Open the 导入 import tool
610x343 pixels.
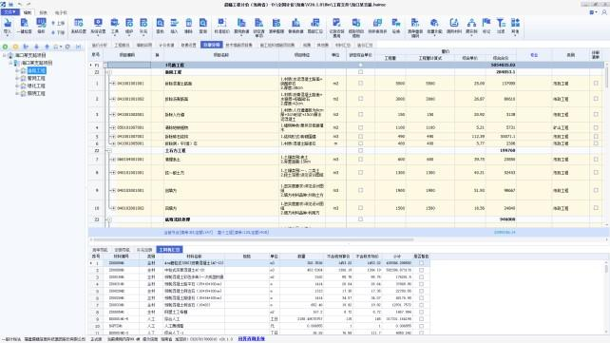(x=8, y=26)
